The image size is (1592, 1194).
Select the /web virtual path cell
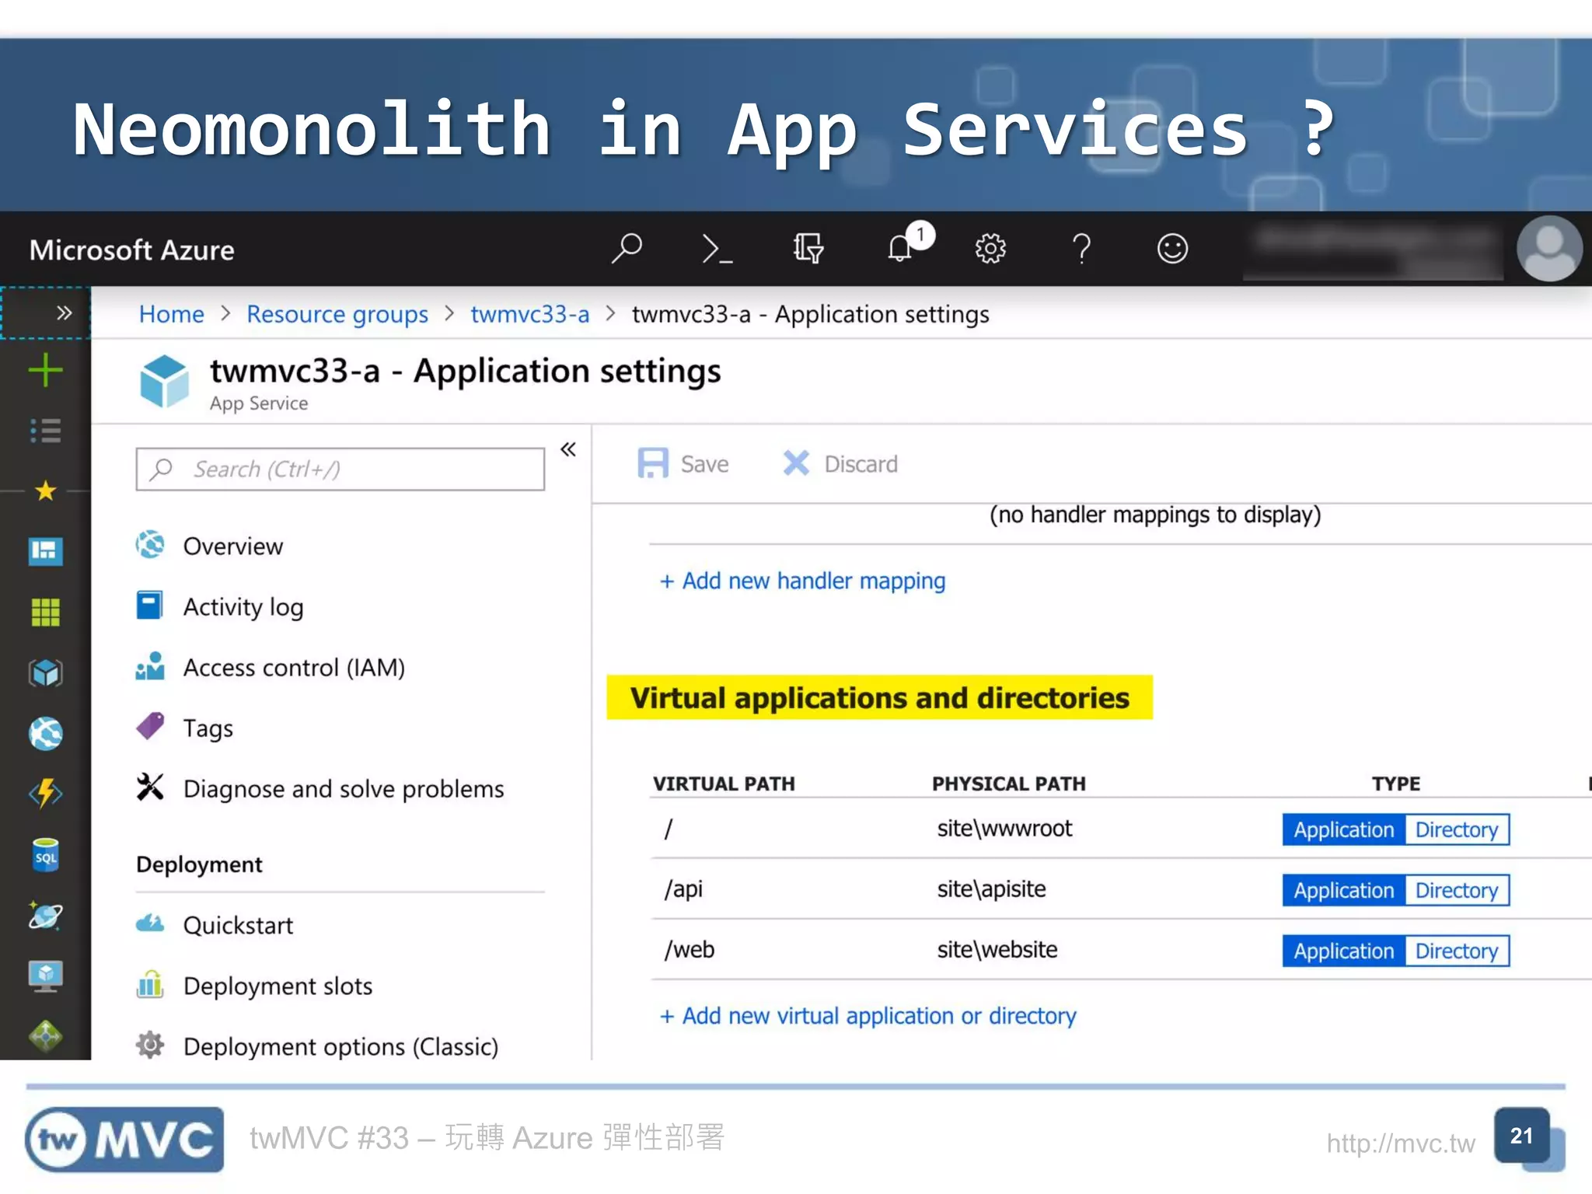(x=689, y=949)
